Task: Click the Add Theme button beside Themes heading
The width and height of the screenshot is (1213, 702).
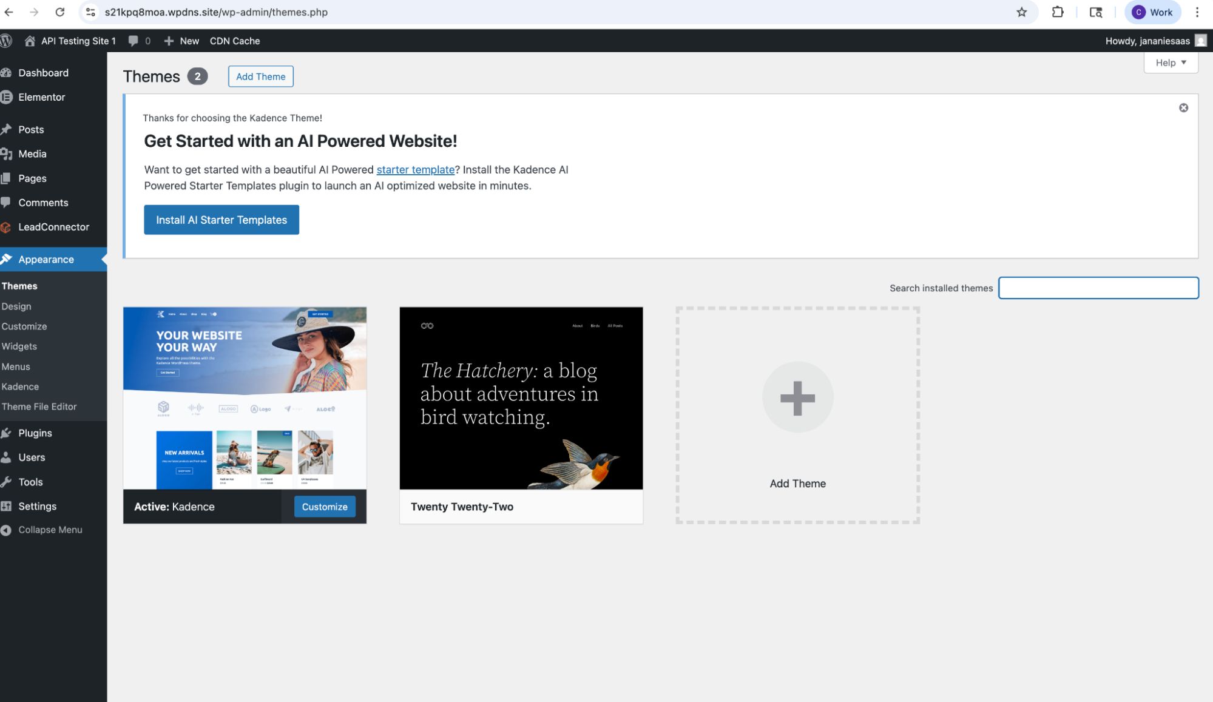Action: pos(261,76)
